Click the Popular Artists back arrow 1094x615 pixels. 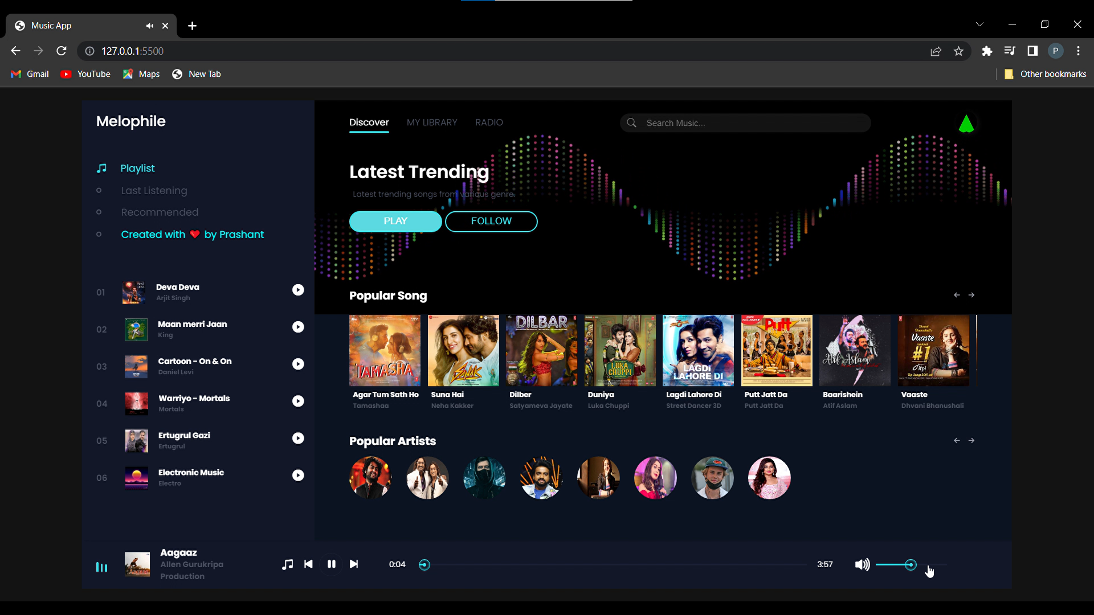956,440
